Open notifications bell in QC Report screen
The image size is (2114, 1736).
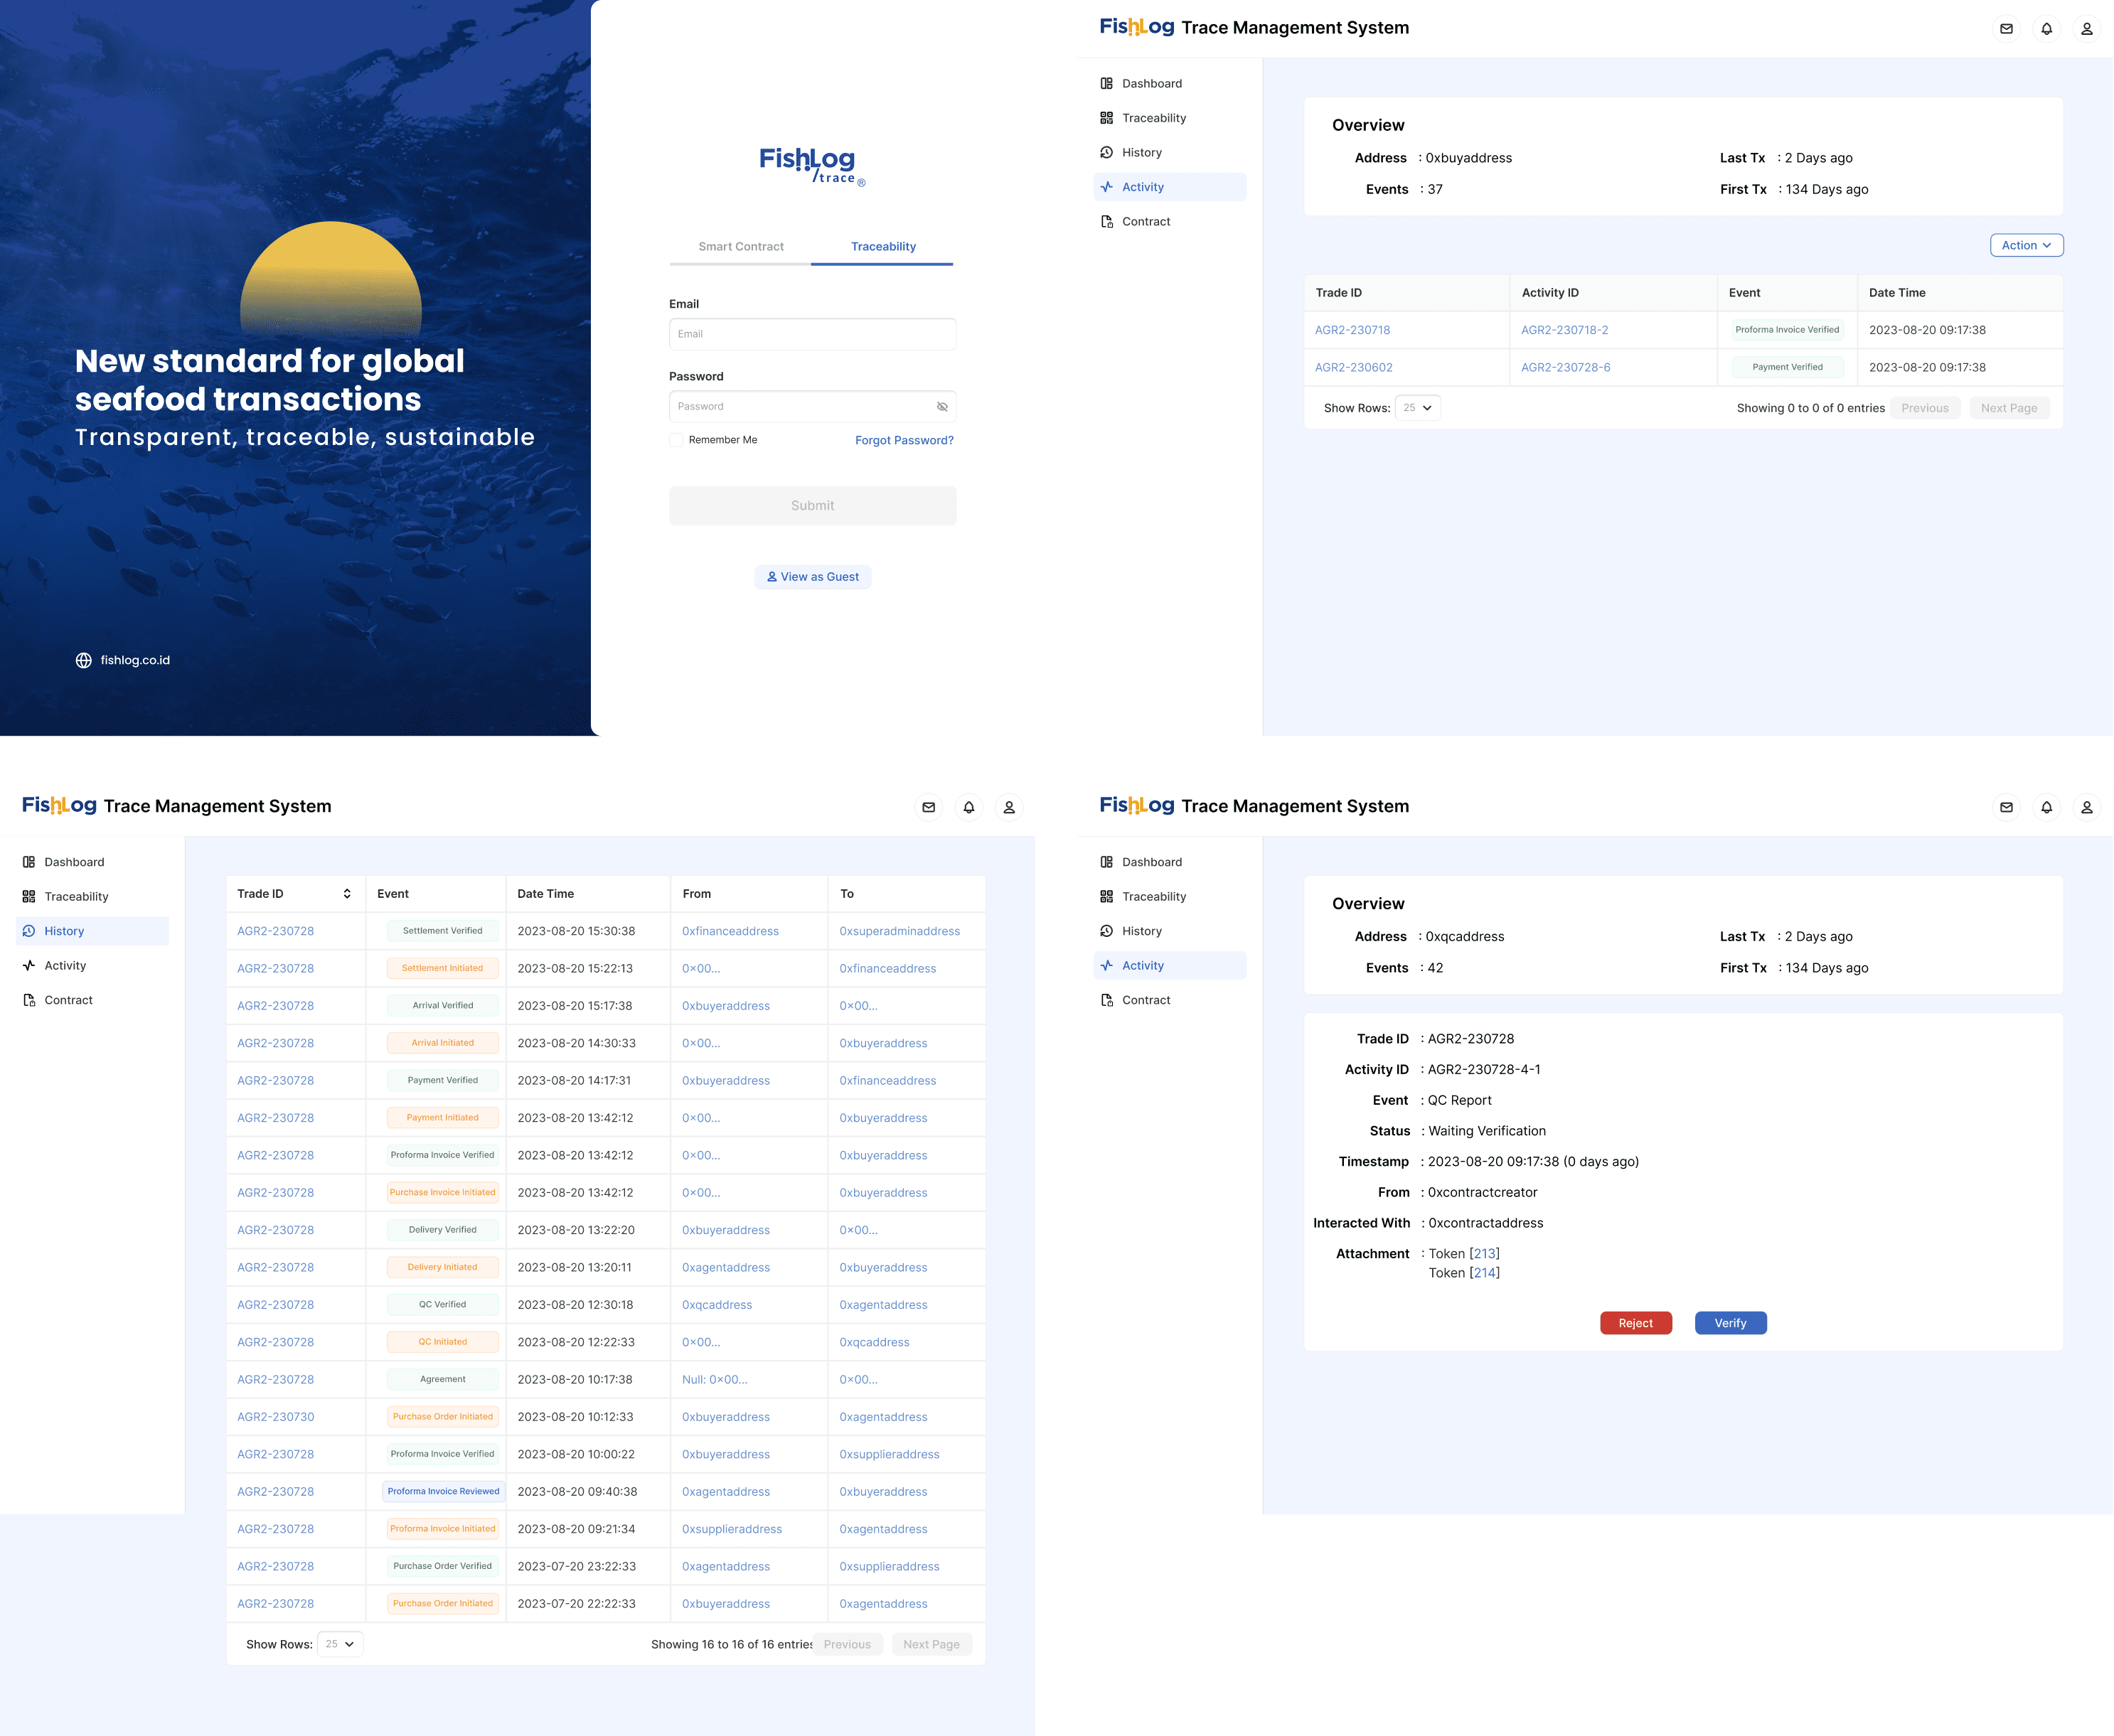click(2046, 807)
